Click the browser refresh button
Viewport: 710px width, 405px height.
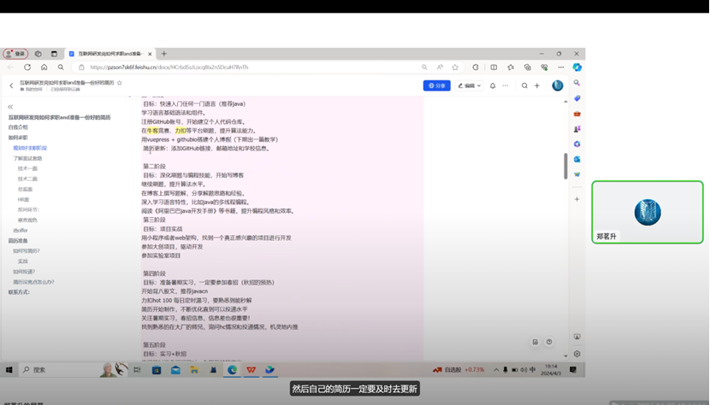(27, 67)
